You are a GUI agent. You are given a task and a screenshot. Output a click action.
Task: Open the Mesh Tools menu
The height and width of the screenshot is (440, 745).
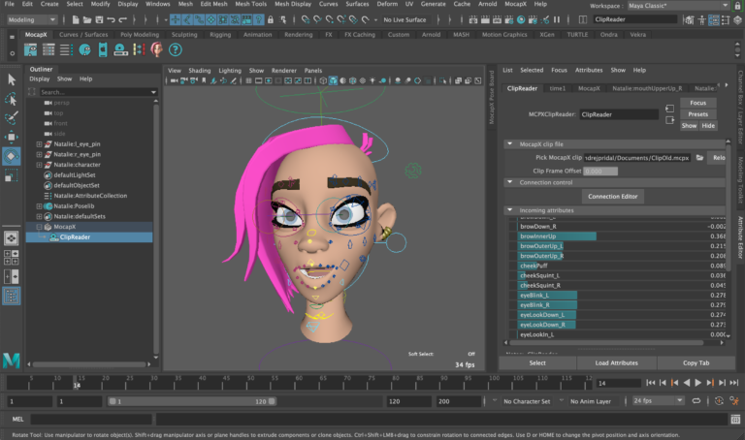250,4
